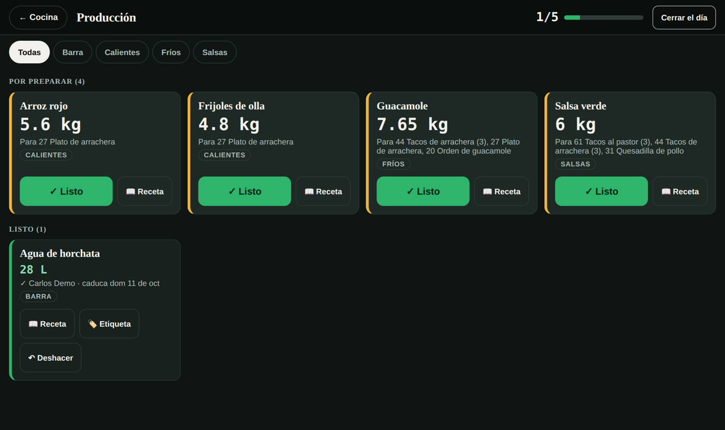Screen dimensions: 725x430
Task: Open the Salsa verde recipe
Action: 680,191
